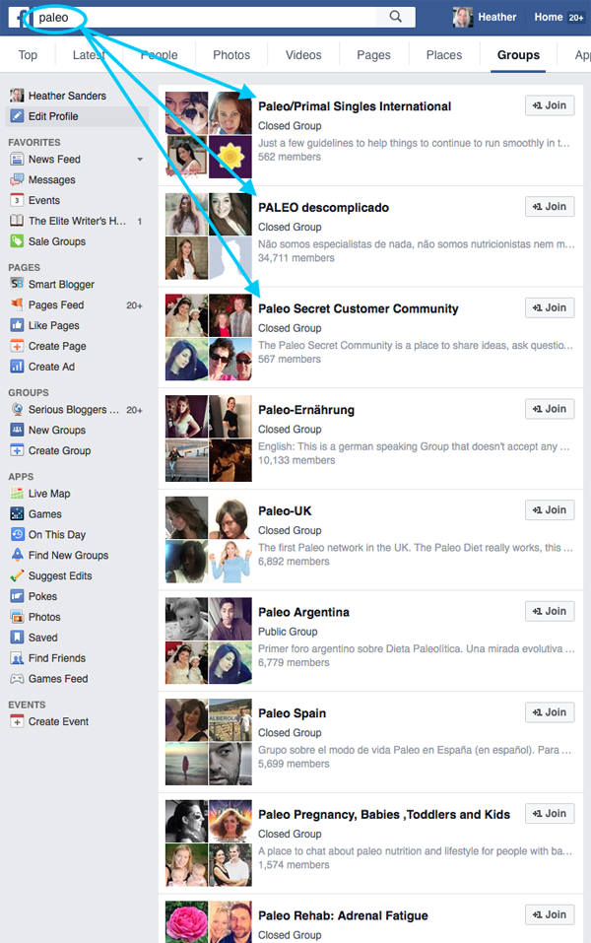Screen dimensions: 591x943
Task: Click the paleo search input field
Action: click(205, 17)
